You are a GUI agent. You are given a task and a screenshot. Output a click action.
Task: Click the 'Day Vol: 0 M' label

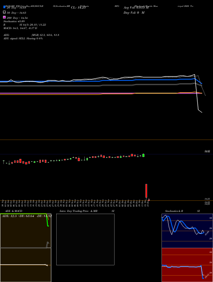click(x=134, y=13)
